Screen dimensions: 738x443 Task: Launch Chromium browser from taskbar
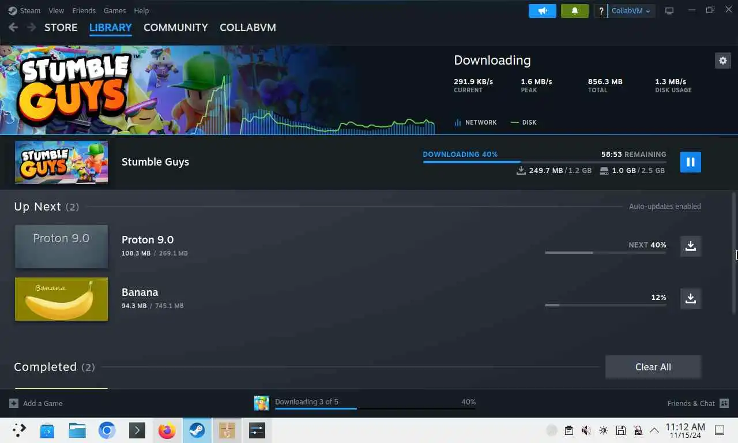tap(107, 430)
